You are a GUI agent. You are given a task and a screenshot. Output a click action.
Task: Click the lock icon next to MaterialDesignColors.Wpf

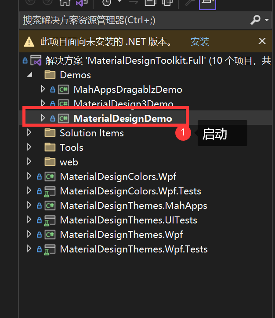click(x=39, y=177)
